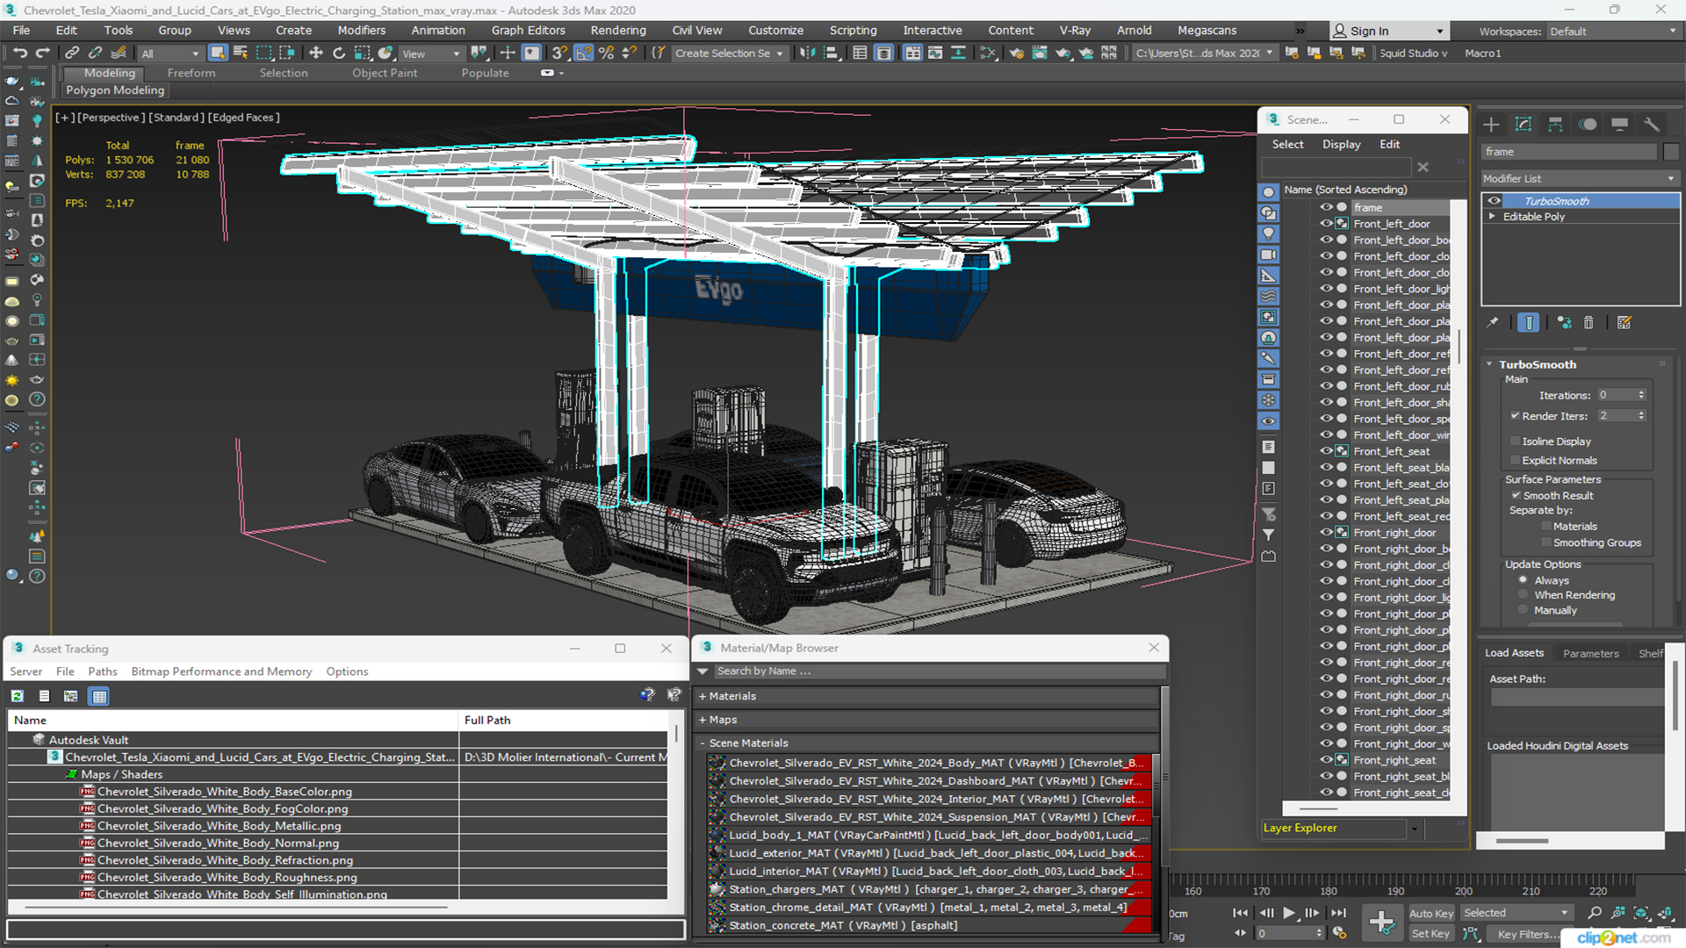Choose the Select and Scale tool
Screen dimensions: 1686x948
[x=362, y=54]
